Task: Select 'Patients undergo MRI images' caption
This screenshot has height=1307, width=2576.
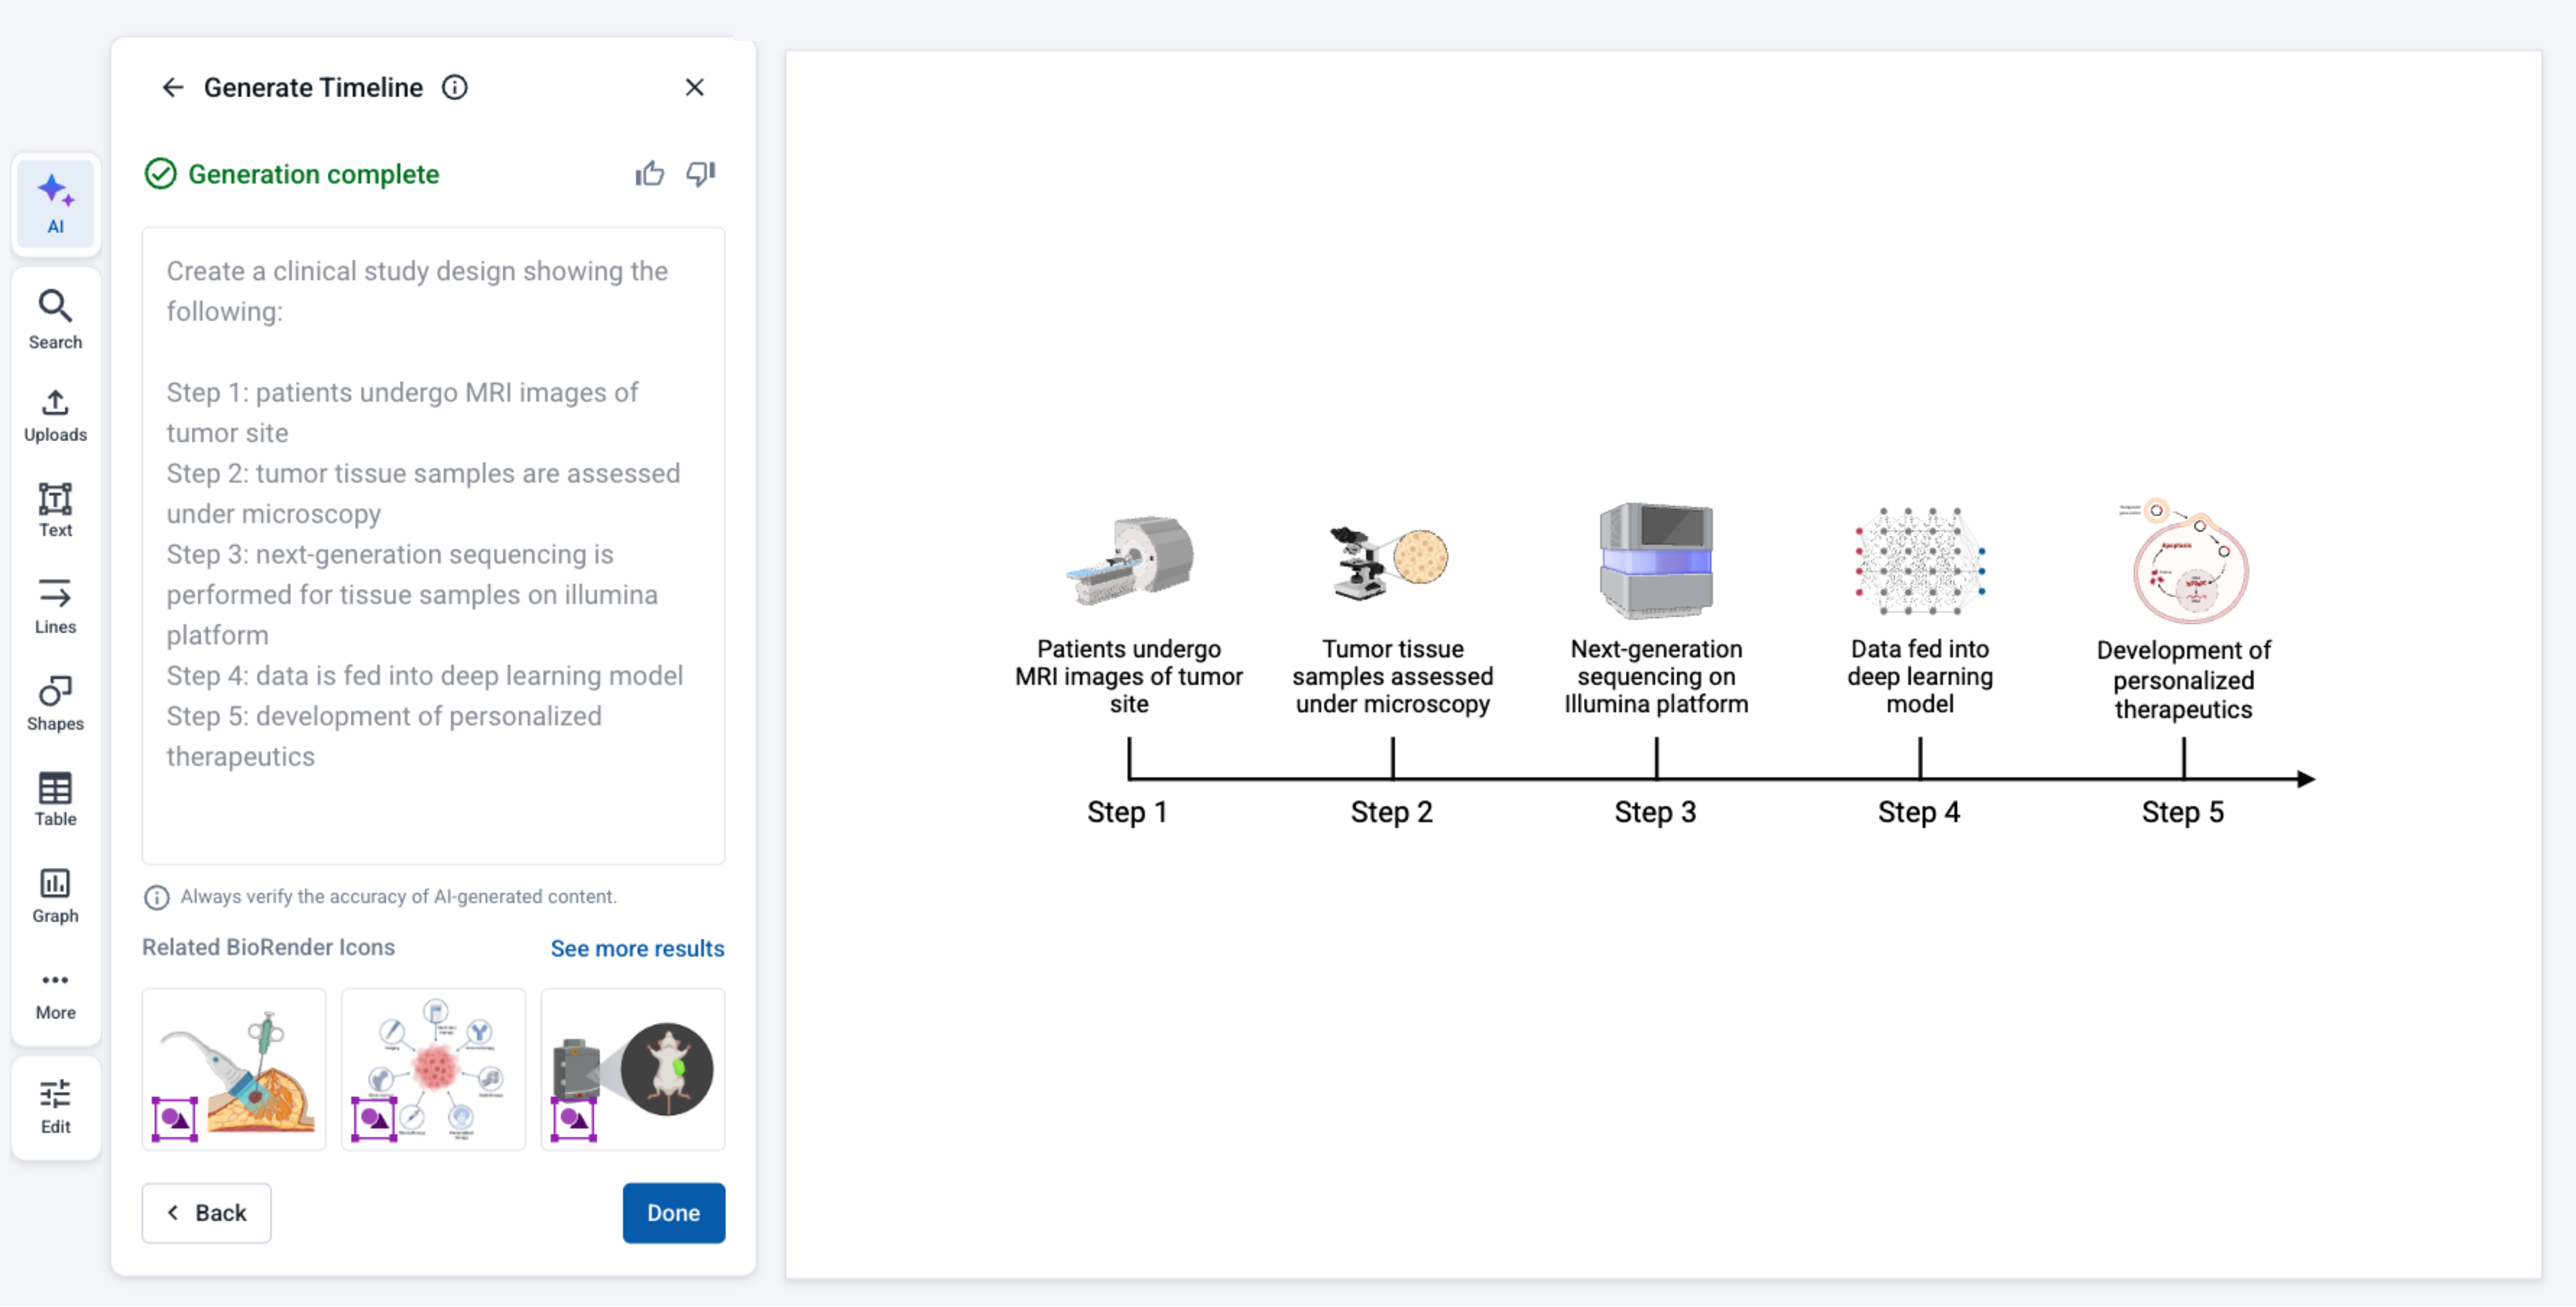Action: coord(1129,677)
